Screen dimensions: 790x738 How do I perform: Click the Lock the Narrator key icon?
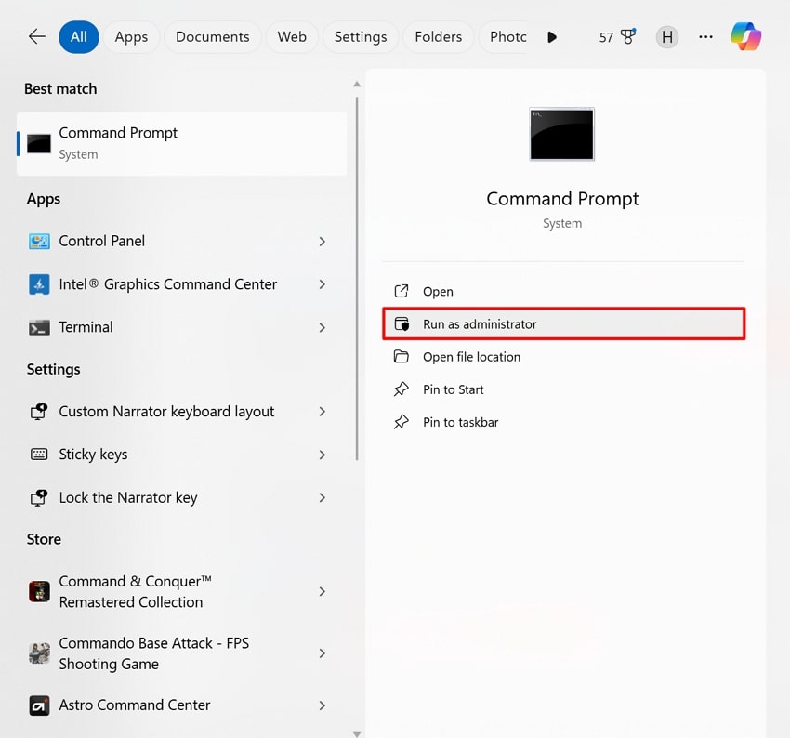[x=39, y=497]
